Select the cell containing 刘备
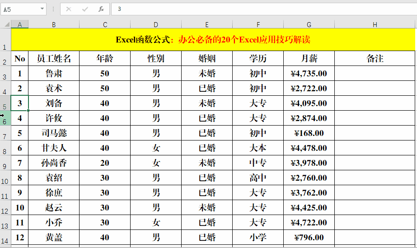Screen dimensions: 417x248 [x=54, y=103]
